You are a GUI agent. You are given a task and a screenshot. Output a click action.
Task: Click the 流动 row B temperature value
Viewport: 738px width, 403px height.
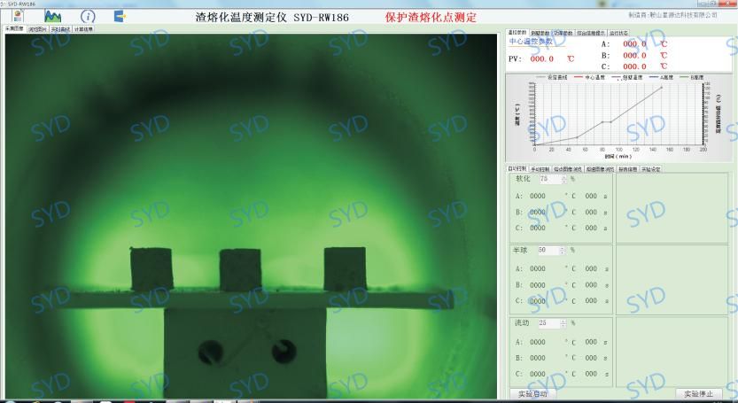pyautogui.click(x=538, y=359)
